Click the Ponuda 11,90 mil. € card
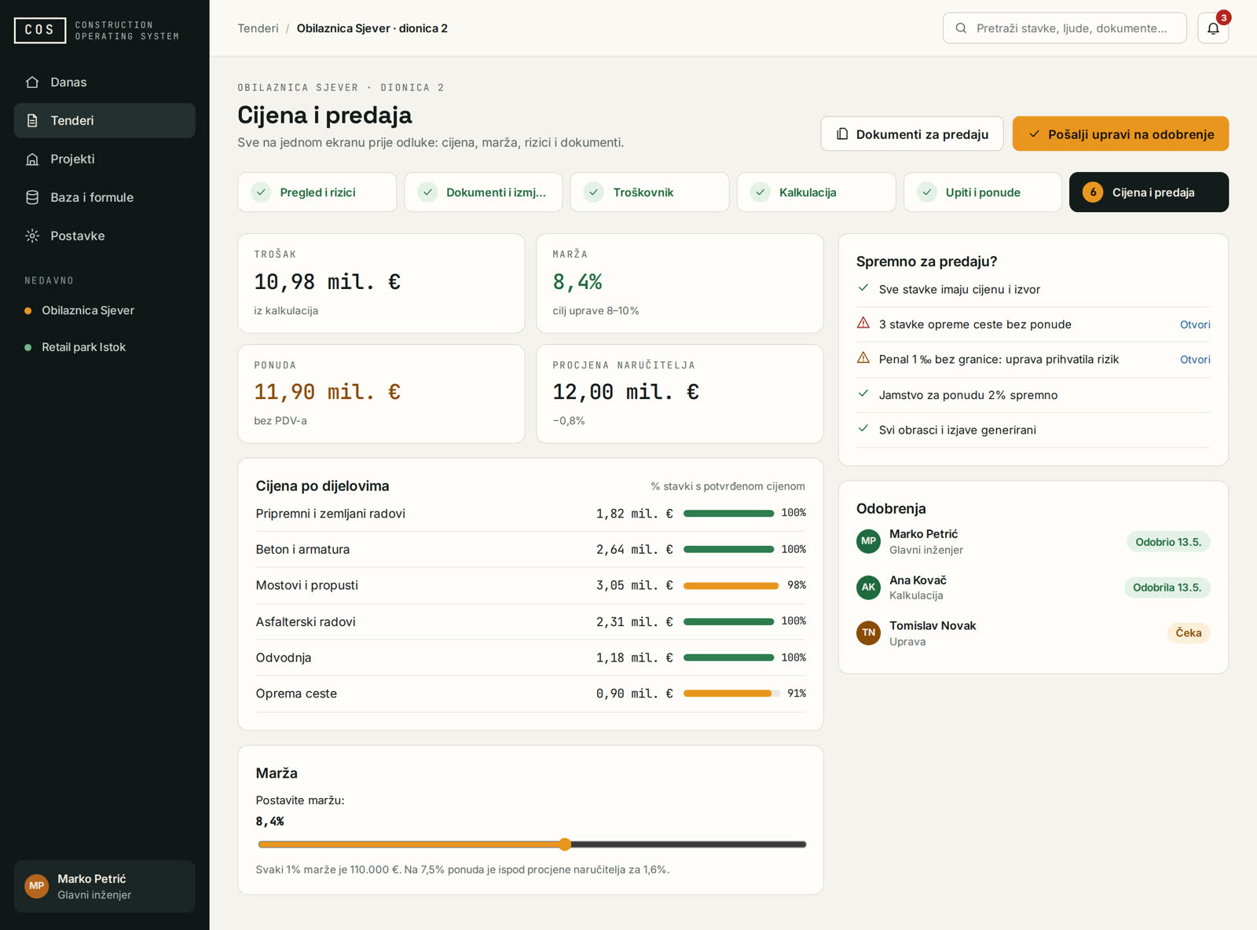This screenshot has height=930, width=1257. click(381, 394)
